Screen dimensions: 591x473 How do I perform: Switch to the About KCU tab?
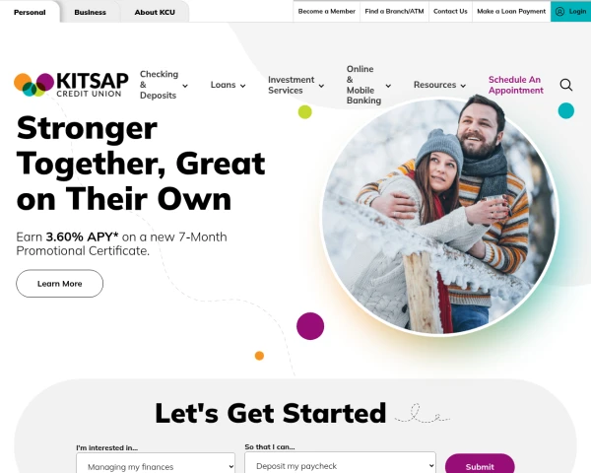(155, 12)
